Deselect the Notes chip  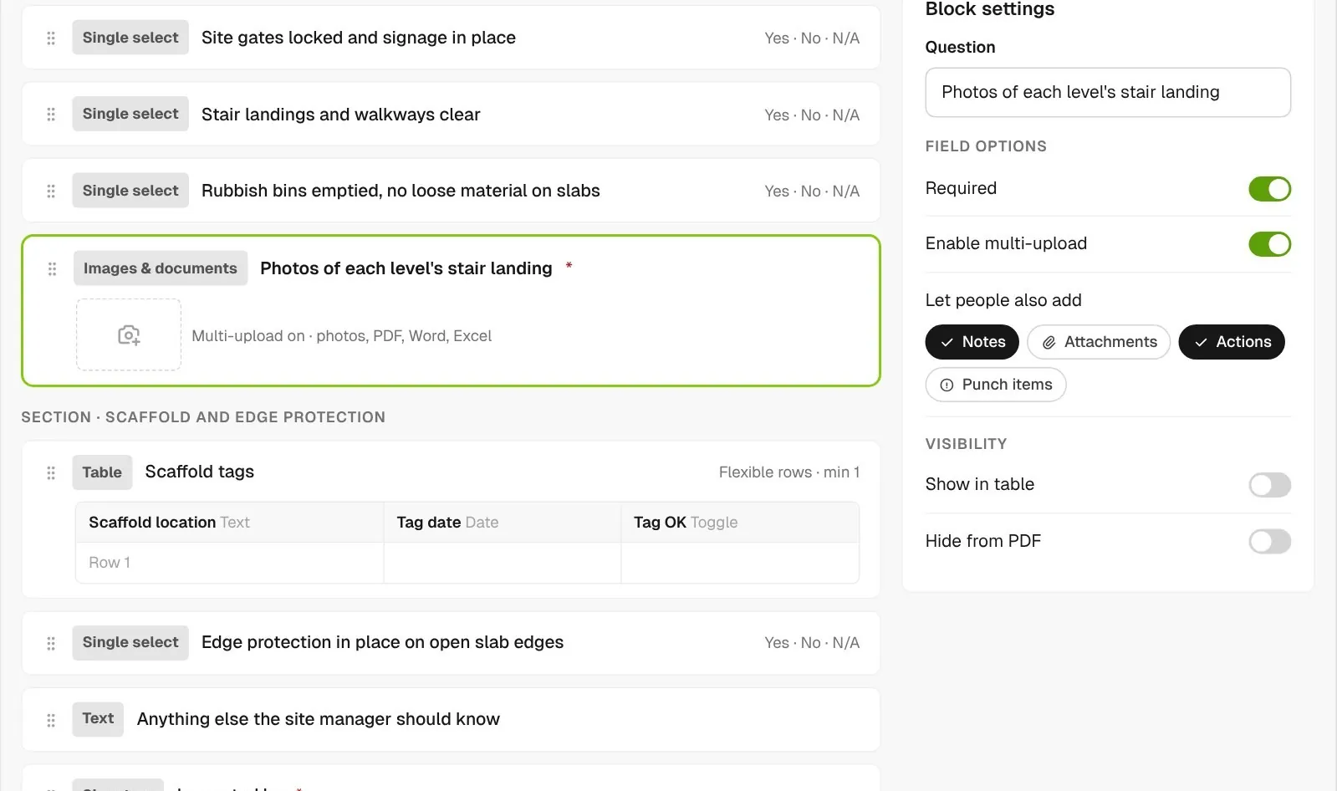pyautogui.click(x=972, y=342)
